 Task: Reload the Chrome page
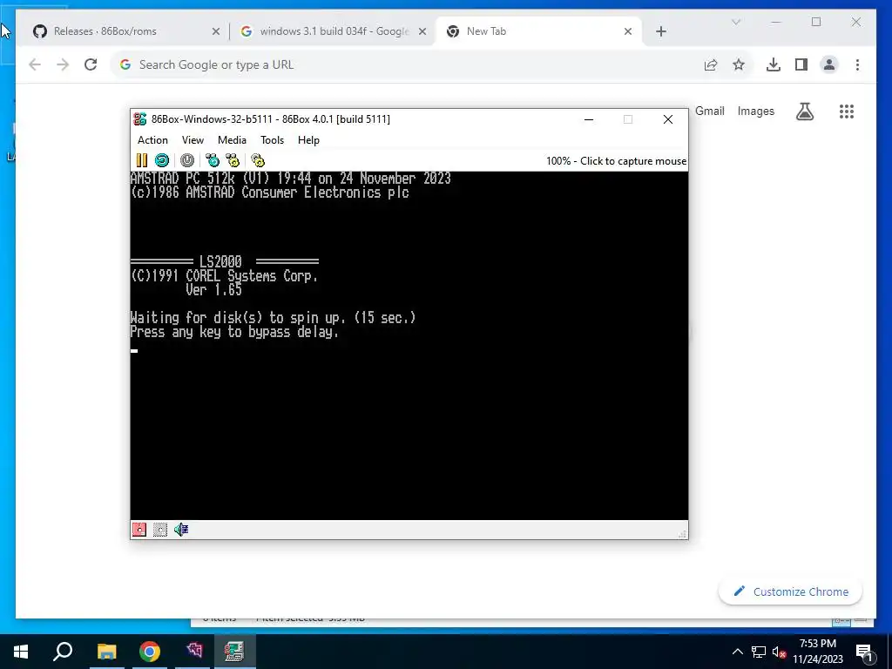[x=91, y=64]
